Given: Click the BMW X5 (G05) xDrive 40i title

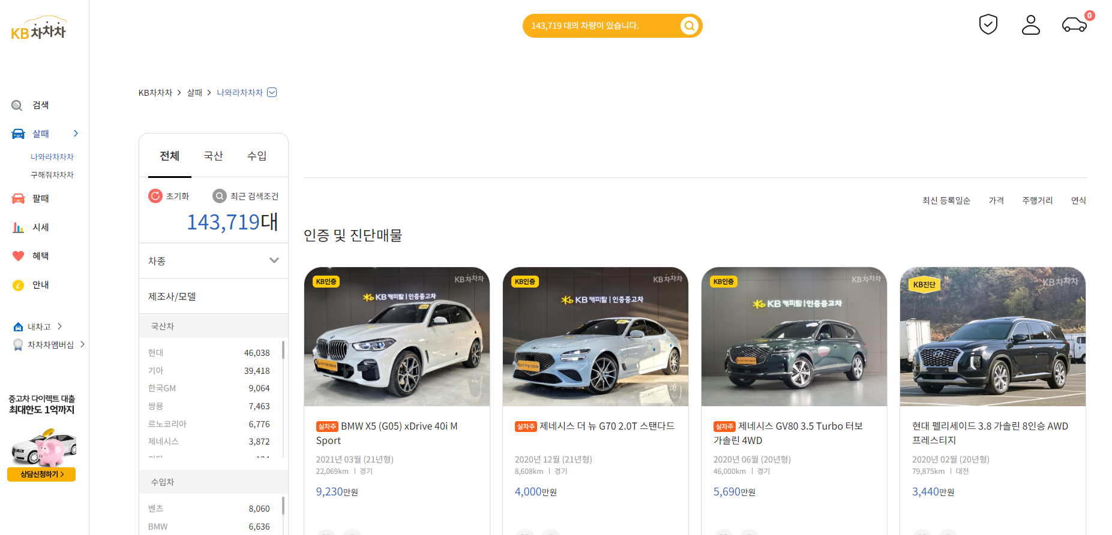Looking at the screenshot, I should [x=387, y=433].
